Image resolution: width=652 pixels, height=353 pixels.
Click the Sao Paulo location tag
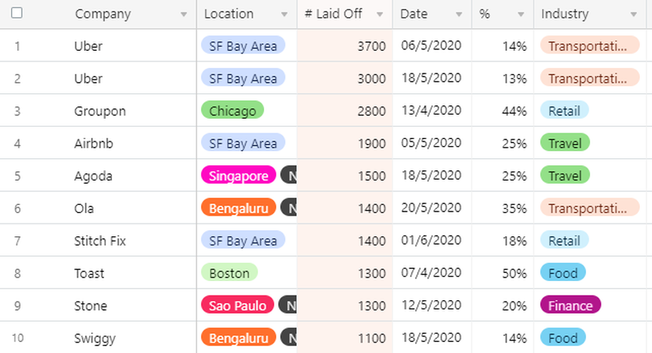pos(238,305)
